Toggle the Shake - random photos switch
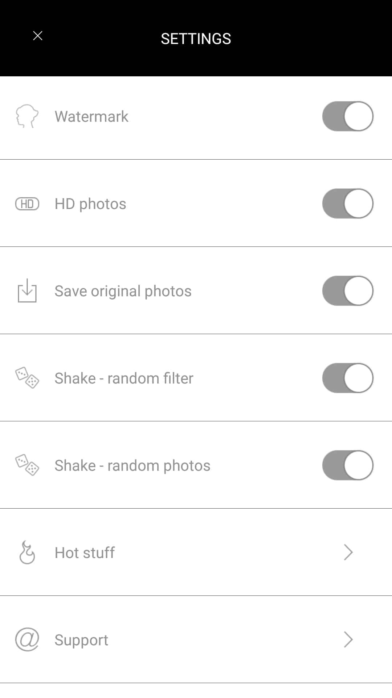Viewport: 392px width, 698px height. pos(348,465)
